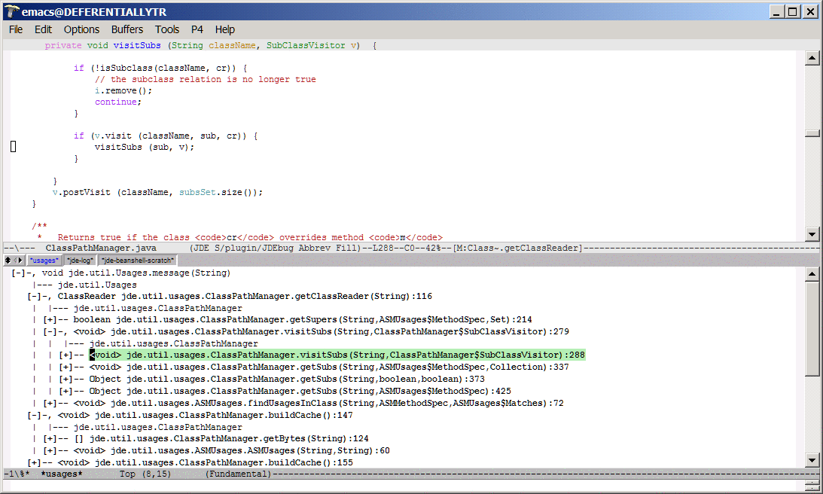Image resolution: width=823 pixels, height=494 pixels.
Task: Click the up arrow of the code pane scrollbar
Action: click(x=812, y=59)
